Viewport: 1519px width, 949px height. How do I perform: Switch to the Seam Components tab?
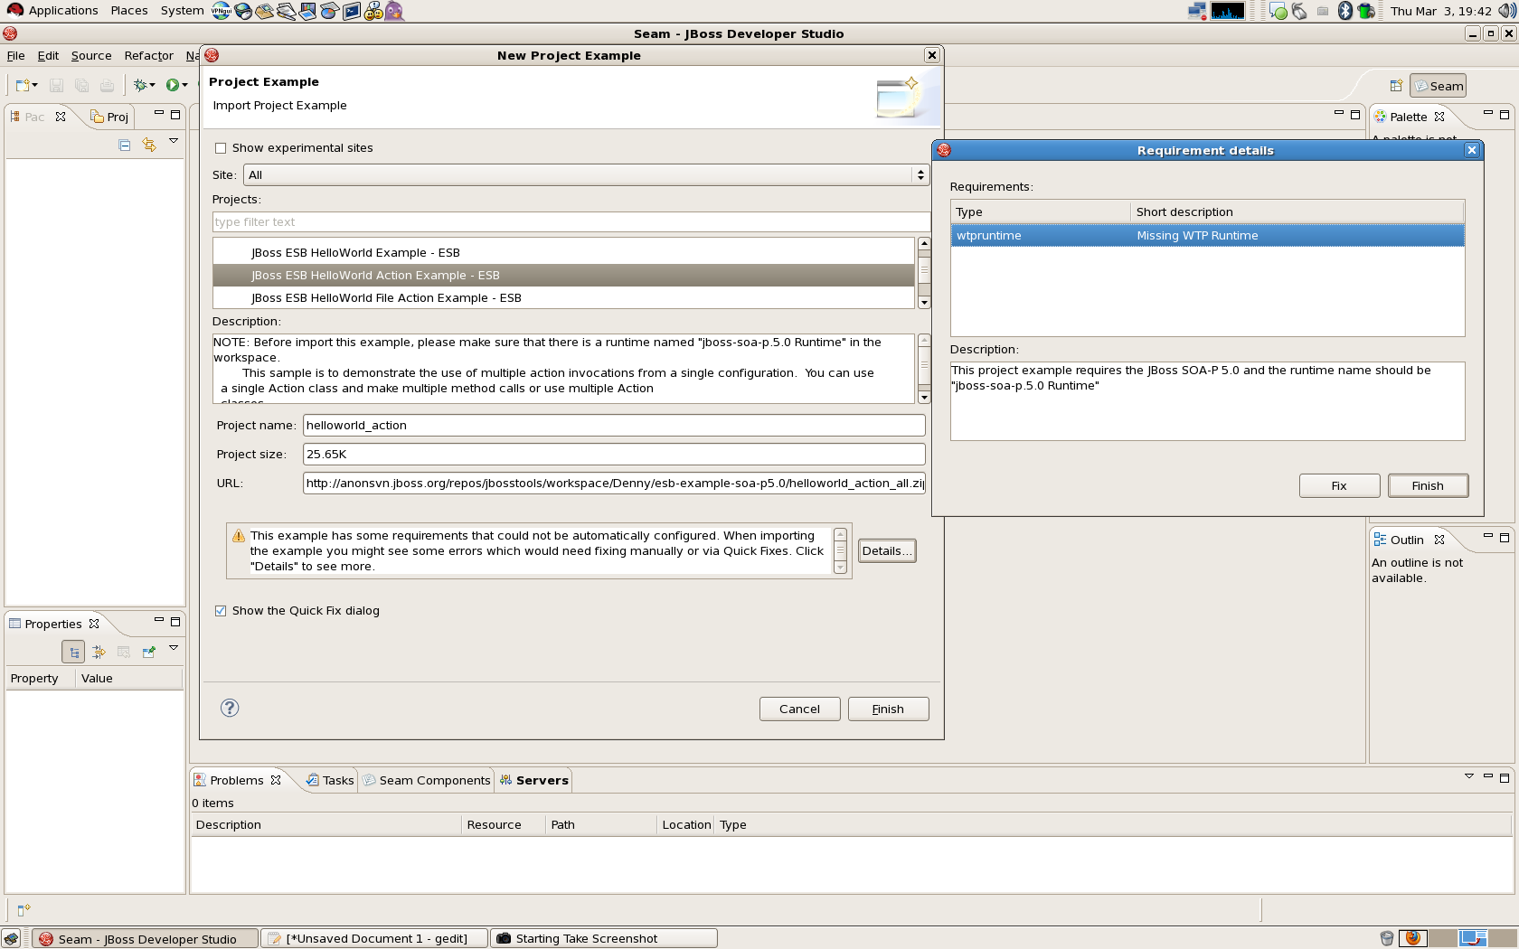(x=427, y=780)
